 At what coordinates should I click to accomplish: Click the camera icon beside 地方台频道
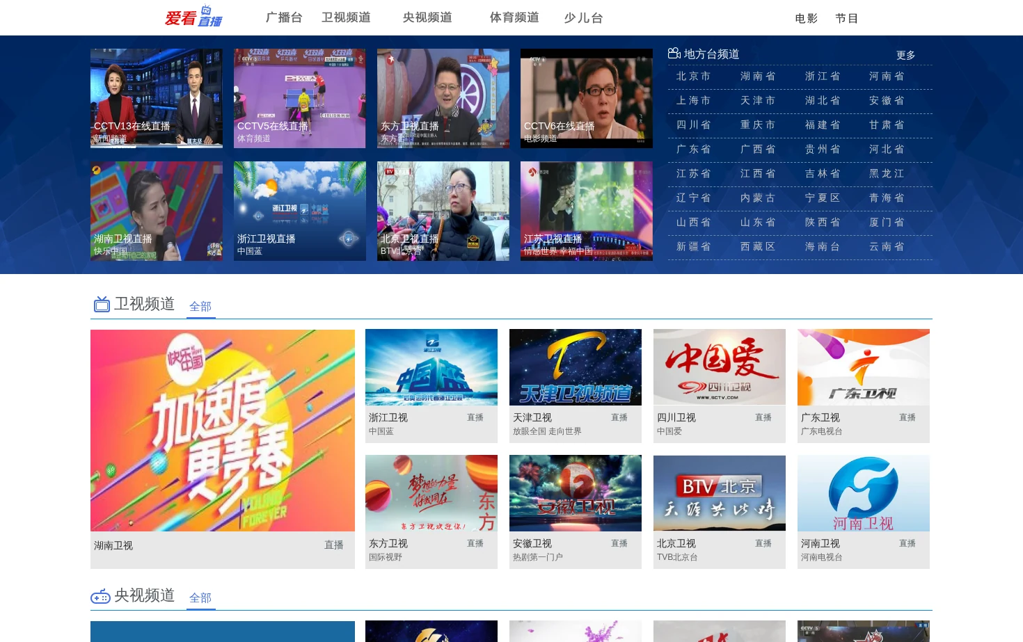674,54
